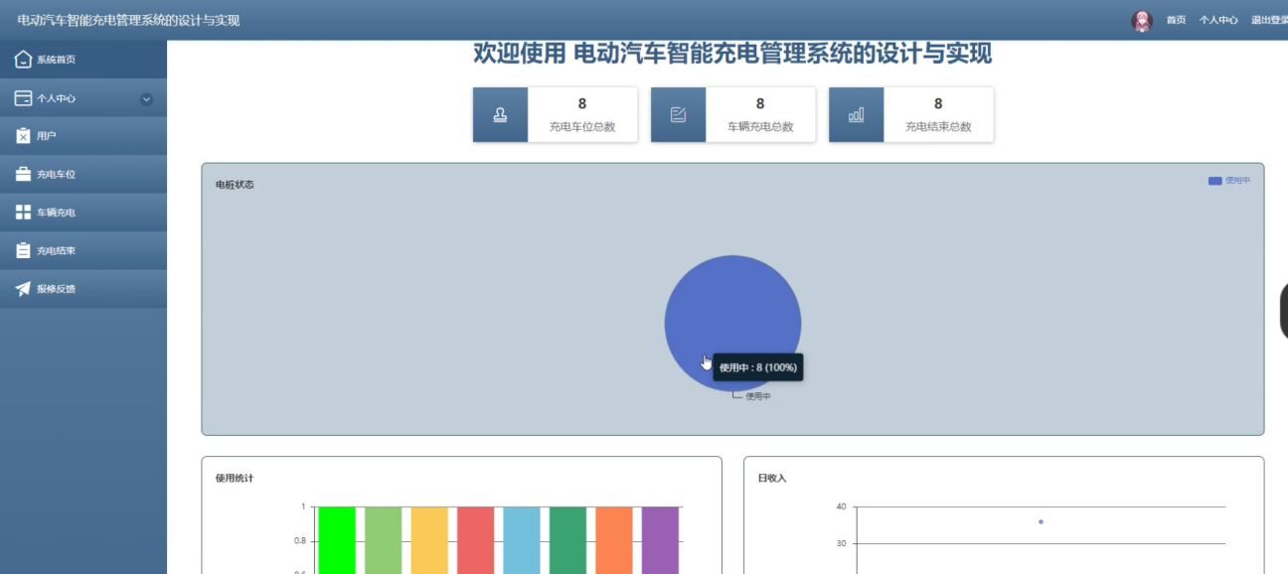Click the card icon beside 个人中心
This screenshot has width=1288, height=574.
click(23, 98)
